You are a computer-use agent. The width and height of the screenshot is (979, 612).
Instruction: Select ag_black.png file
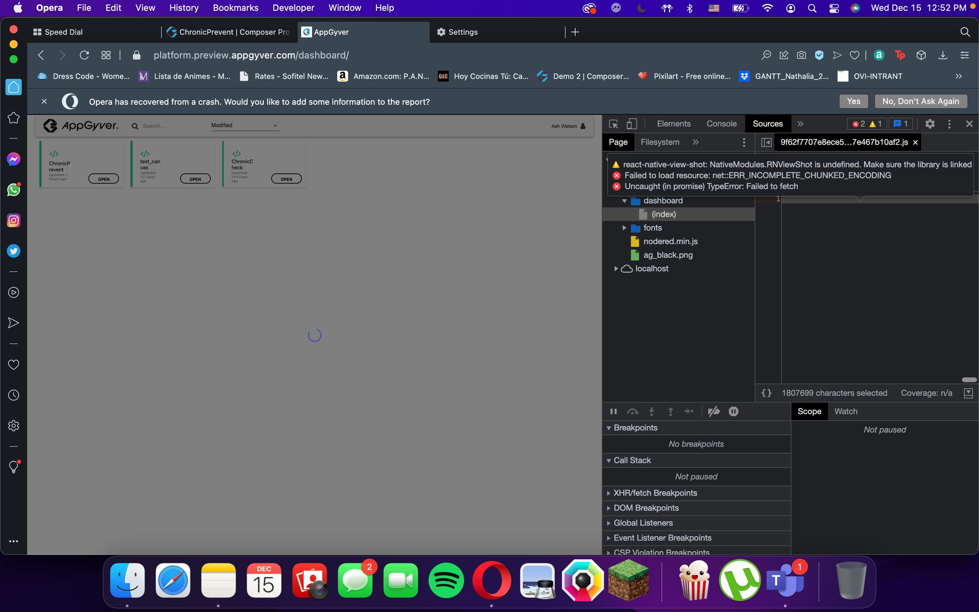668,255
